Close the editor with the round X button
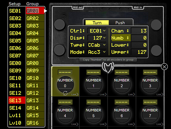The width and height of the screenshot is (171, 129). pyautogui.click(x=164, y=67)
